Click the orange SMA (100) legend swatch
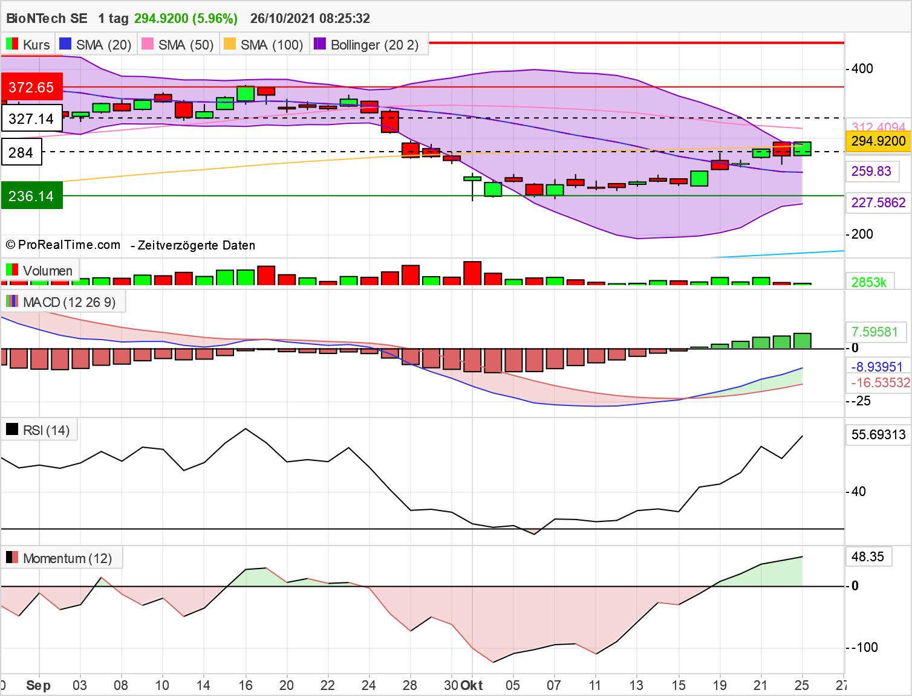 point(229,44)
